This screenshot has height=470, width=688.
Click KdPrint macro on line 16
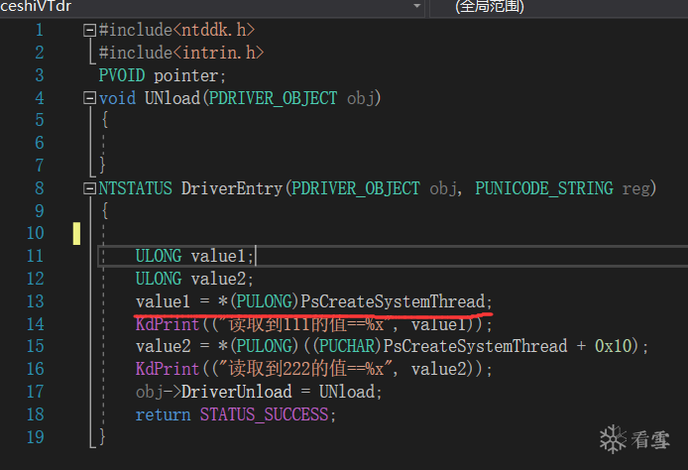[168, 369]
